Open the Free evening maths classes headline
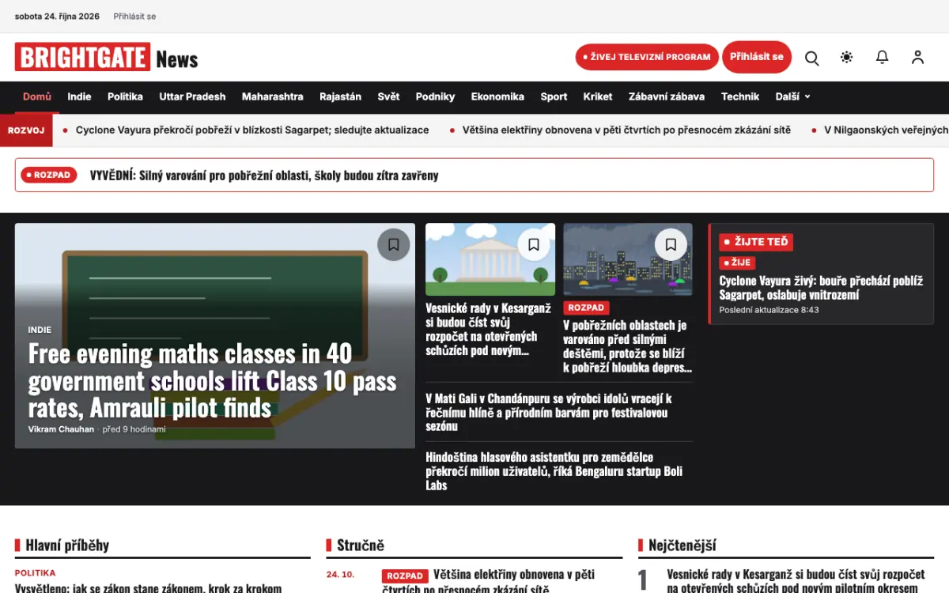Viewport: 949px width, 593px height. point(212,380)
